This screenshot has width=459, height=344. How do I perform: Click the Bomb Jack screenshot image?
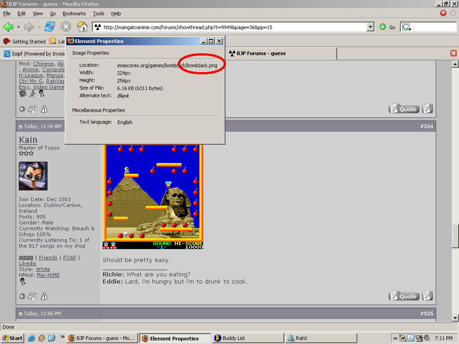153,197
